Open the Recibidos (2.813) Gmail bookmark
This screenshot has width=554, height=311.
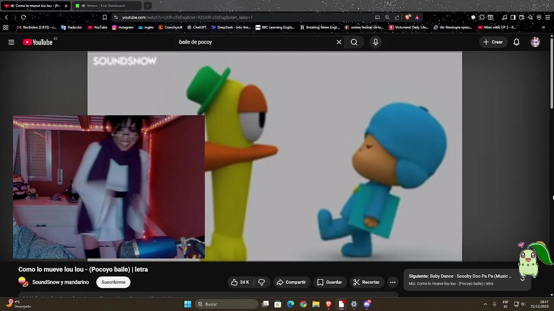pyautogui.click(x=36, y=27)
